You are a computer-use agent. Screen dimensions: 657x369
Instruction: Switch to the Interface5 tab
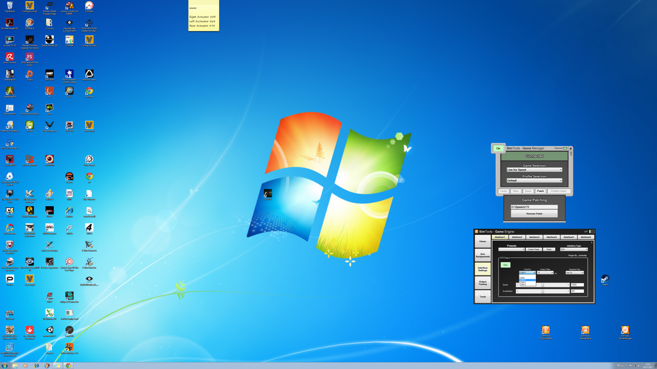click(x=569, y=237)
